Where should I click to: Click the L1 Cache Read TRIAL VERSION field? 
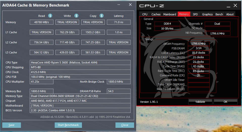pyautogui.click(x=42, y=32)
